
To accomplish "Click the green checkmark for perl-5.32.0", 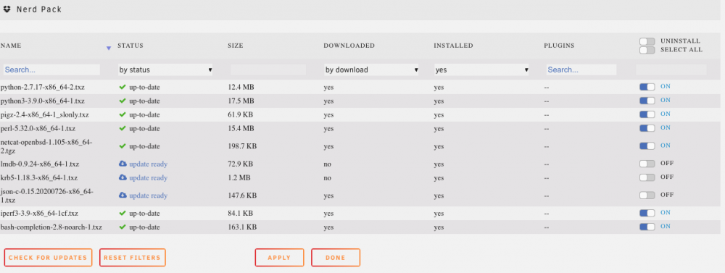I will [x=123, y=128].
